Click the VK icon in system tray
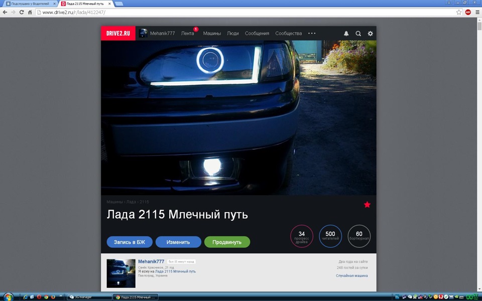The width and height of the screenshot is (482, 301). (x=451, y=296)
